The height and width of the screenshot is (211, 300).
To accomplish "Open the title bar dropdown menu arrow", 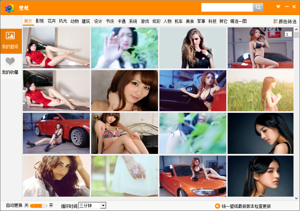I will tap(278, 7).
